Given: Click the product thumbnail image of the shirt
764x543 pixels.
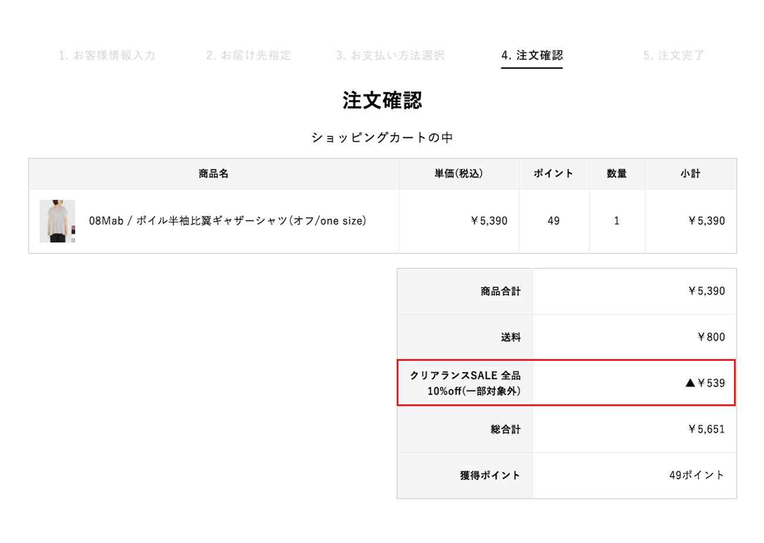Looking at the screenshot, I should coord(57,221).
